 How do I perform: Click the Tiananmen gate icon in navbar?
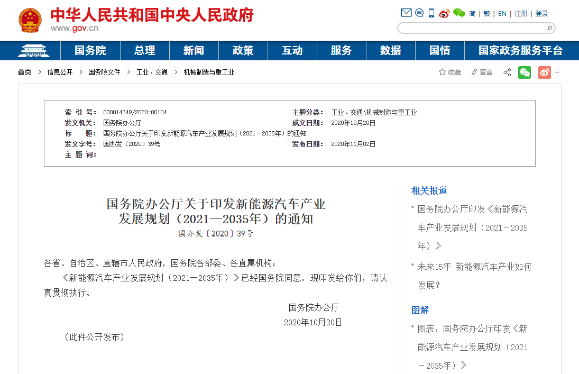(x=33, y=51)
